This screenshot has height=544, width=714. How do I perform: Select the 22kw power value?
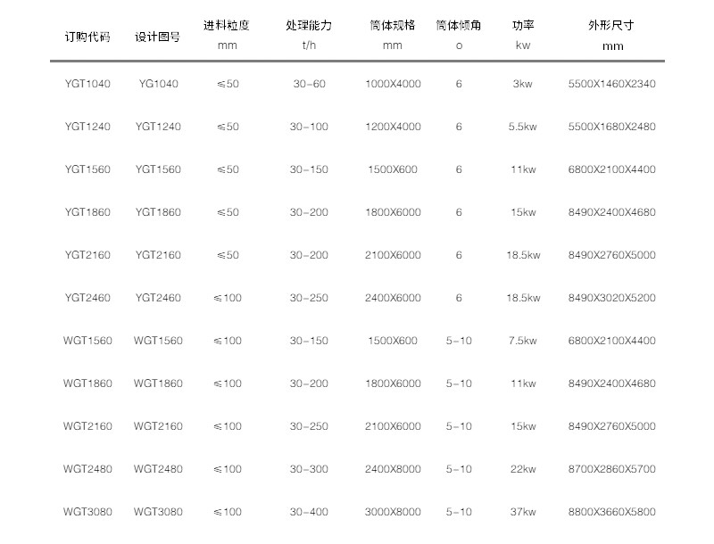tap(523, 469)
